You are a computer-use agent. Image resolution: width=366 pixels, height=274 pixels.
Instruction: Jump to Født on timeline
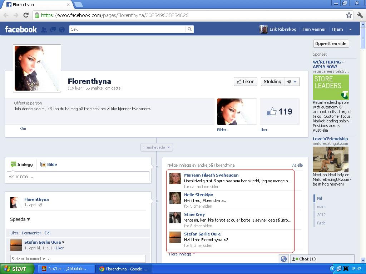(x=321, y=223)
